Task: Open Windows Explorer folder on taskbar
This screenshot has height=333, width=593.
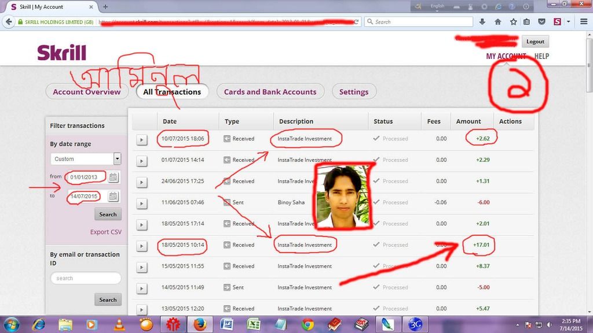Action: 65,325
